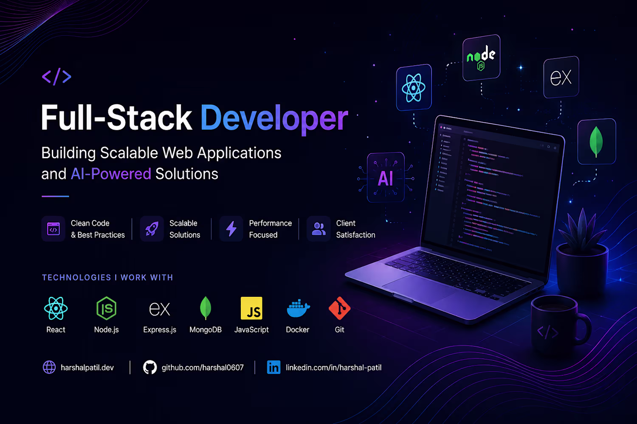Viewport: 637px width, 424px height.
Task: Select the green Node.js hexagon icon above Node.js label
Action: coord(106,308)
